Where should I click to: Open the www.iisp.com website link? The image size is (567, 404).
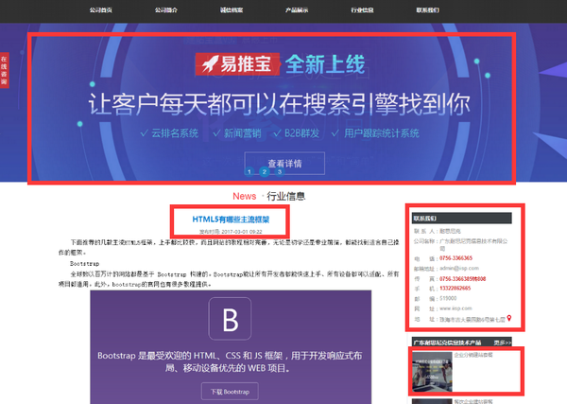(x=455, y=308)
